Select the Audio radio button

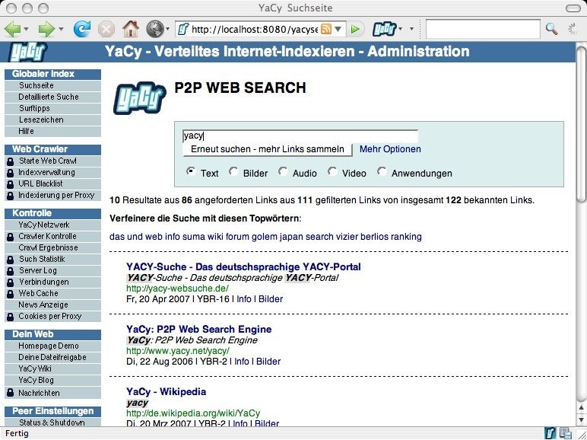(283, 171)
